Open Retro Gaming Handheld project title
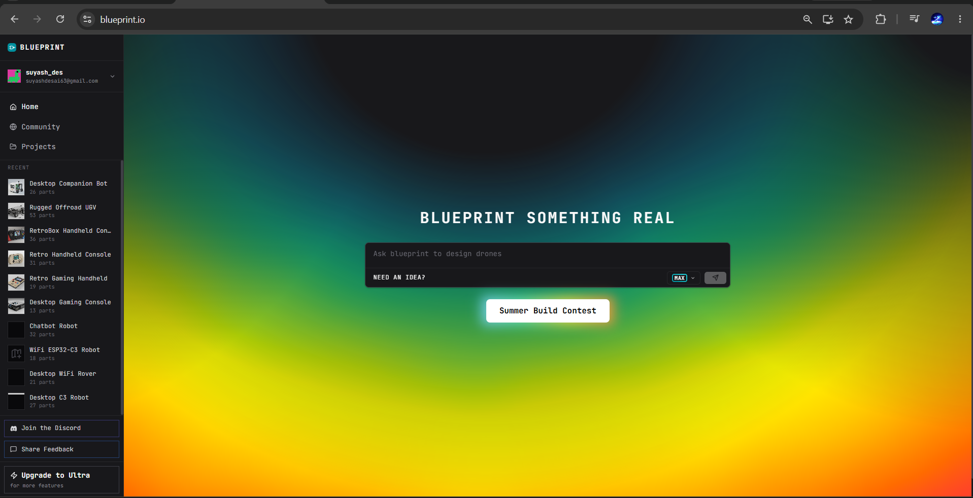The width and height of the screenshot is (973, 498). coord(68,278)
